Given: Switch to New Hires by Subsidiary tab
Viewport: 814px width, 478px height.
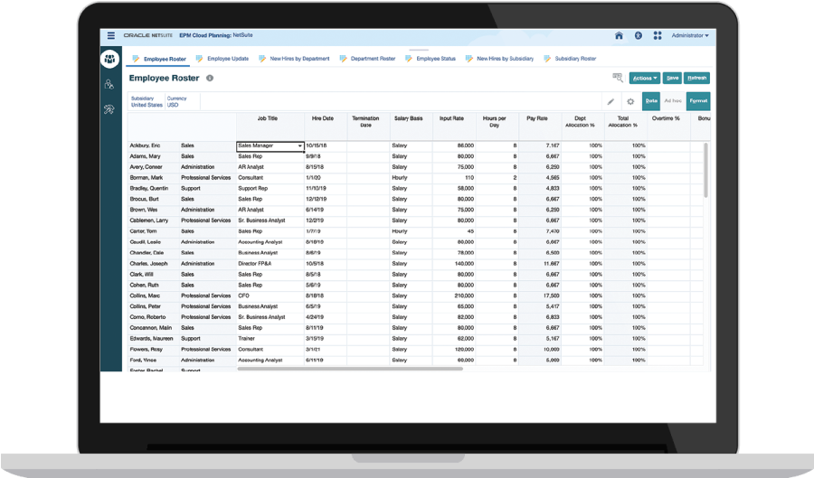Looking at the screenshot, I should pyautogui.click(x=505, y=59).
